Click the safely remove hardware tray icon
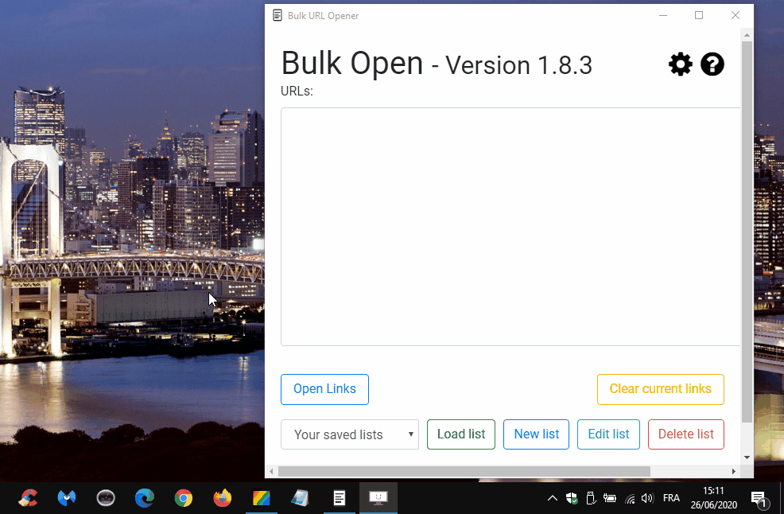The width and height of the screenshot is (784, 514). (591, 498)
